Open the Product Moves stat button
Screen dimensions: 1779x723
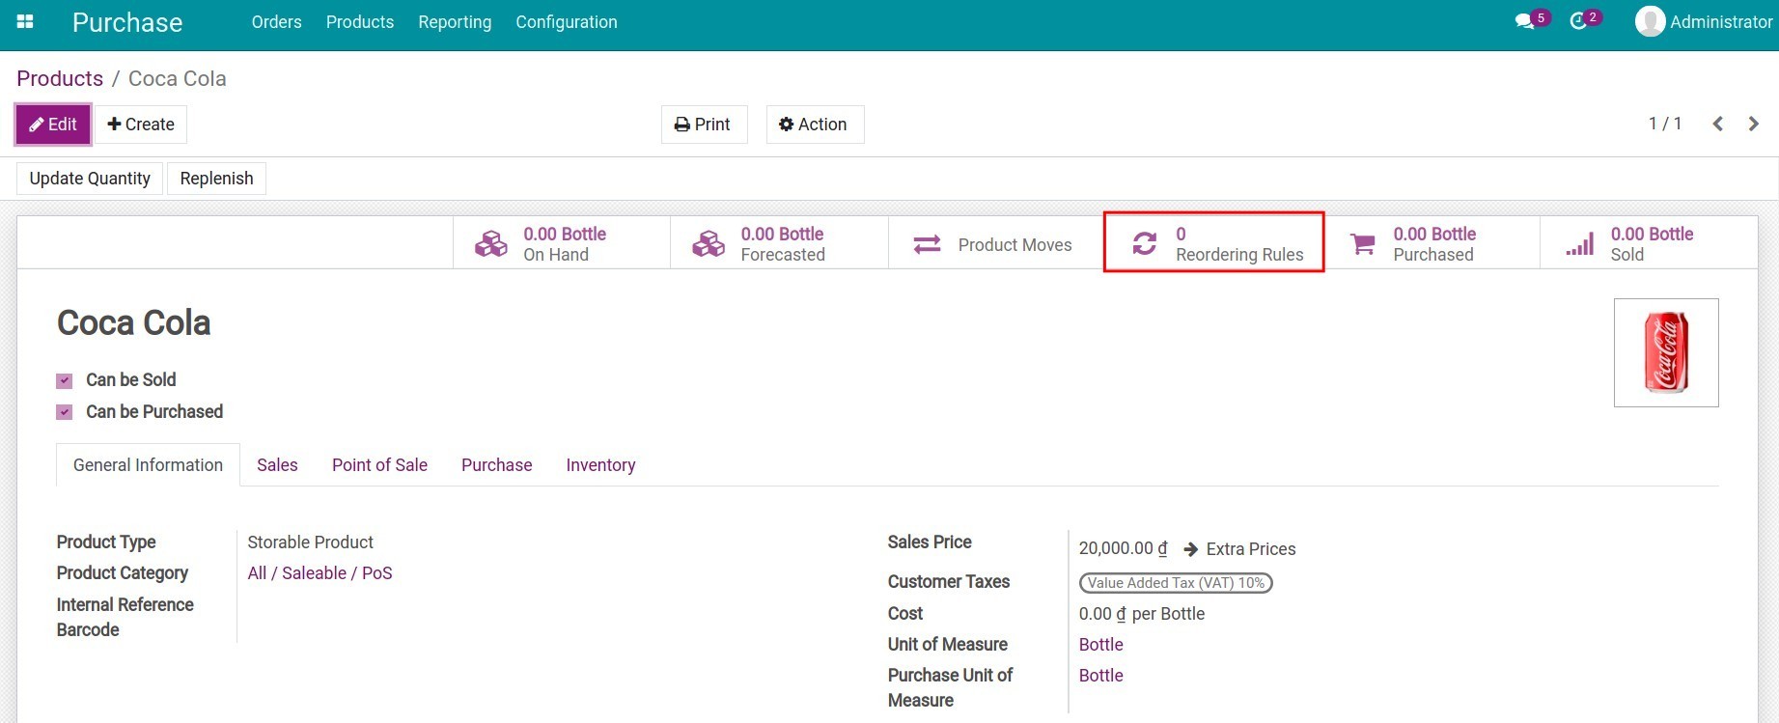(996, 242)
